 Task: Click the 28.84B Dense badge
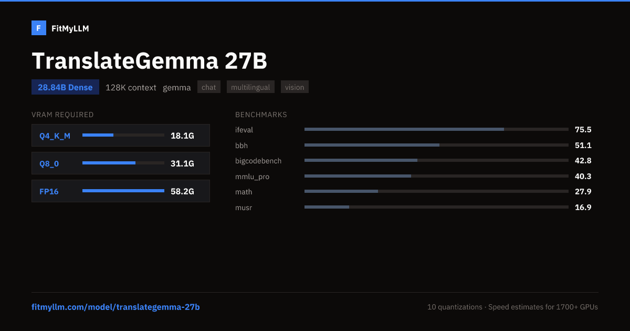click(x=65, y=87)
